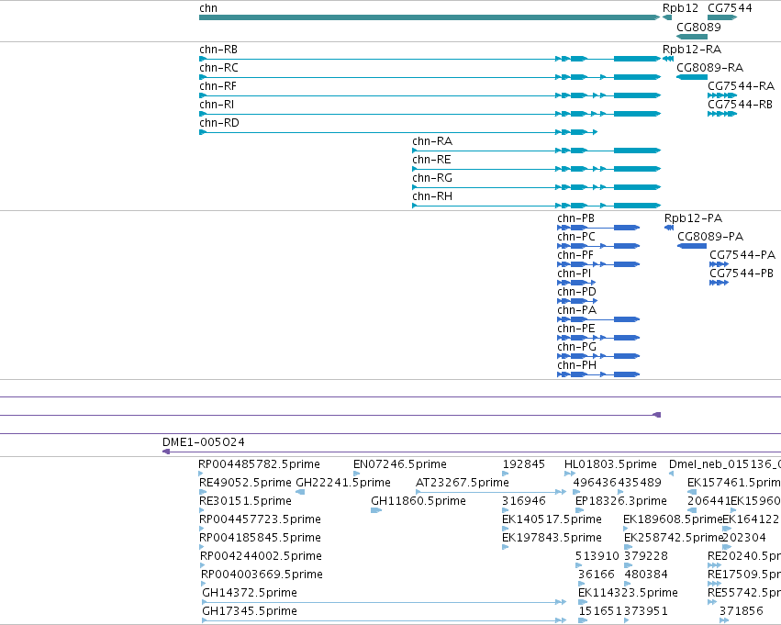This screenshot has width=781, height=625.
Task: Click EST 192845
Action: pyautogui.click(x=524, y=464)
